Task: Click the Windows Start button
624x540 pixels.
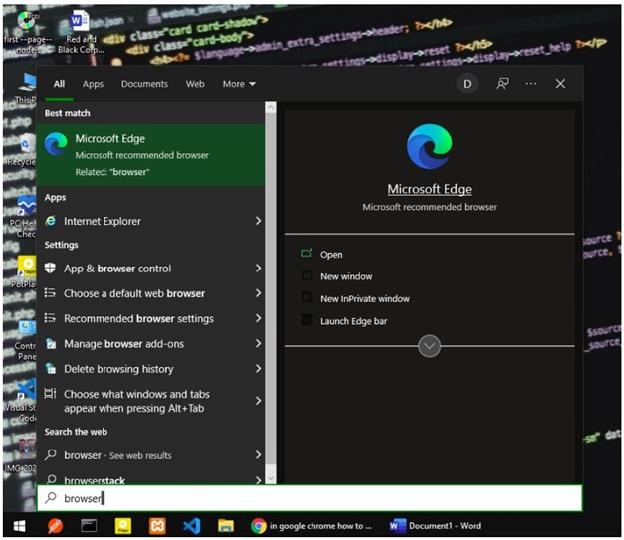Action: (19, 526)
